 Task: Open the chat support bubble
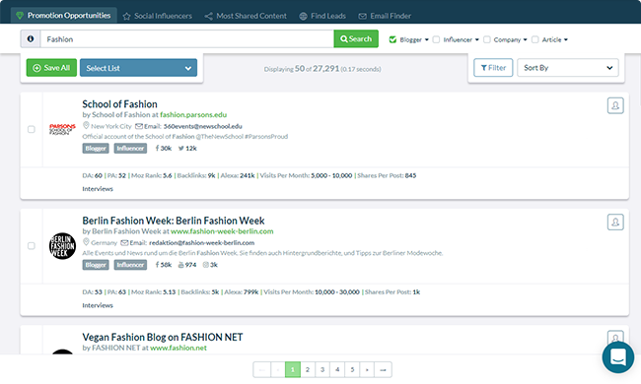(x=618, y=356)
